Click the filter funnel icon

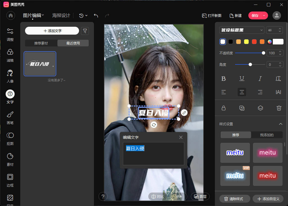tap(85, 31)
